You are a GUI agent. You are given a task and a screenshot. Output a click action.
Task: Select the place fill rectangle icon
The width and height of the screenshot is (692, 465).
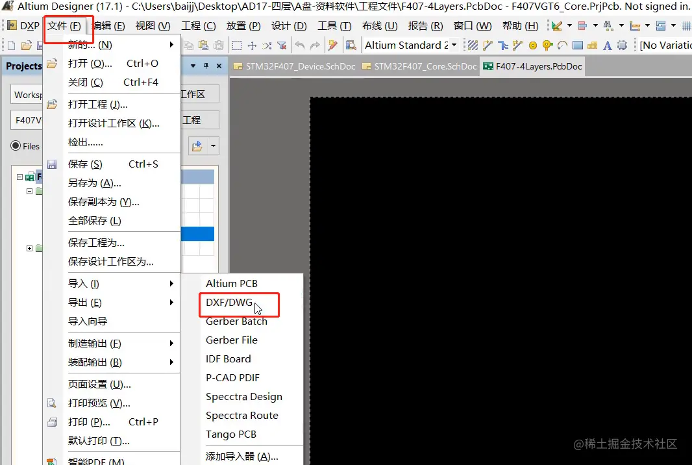577,45
